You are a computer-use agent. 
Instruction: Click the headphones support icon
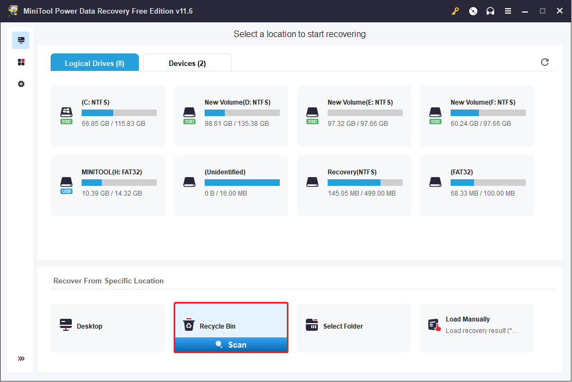(x=490, y=11)
